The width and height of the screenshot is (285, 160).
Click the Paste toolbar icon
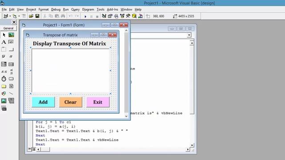pos(57,16)
